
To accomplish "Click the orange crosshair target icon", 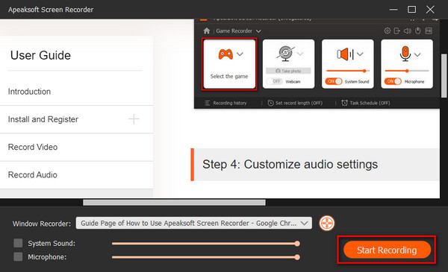I will pyautogui.click(x=327, y=223).
